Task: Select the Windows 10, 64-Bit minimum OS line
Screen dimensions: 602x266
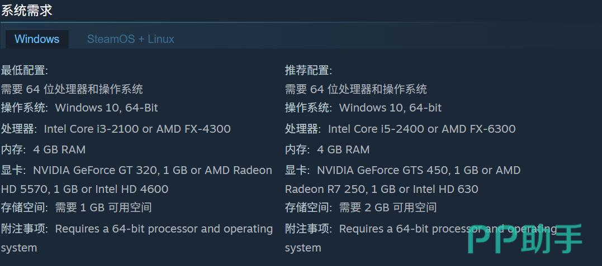Action: 79,108
